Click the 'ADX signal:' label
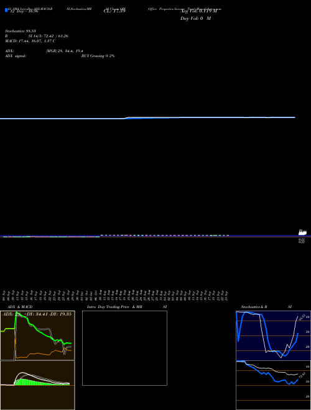 point(16,56)
